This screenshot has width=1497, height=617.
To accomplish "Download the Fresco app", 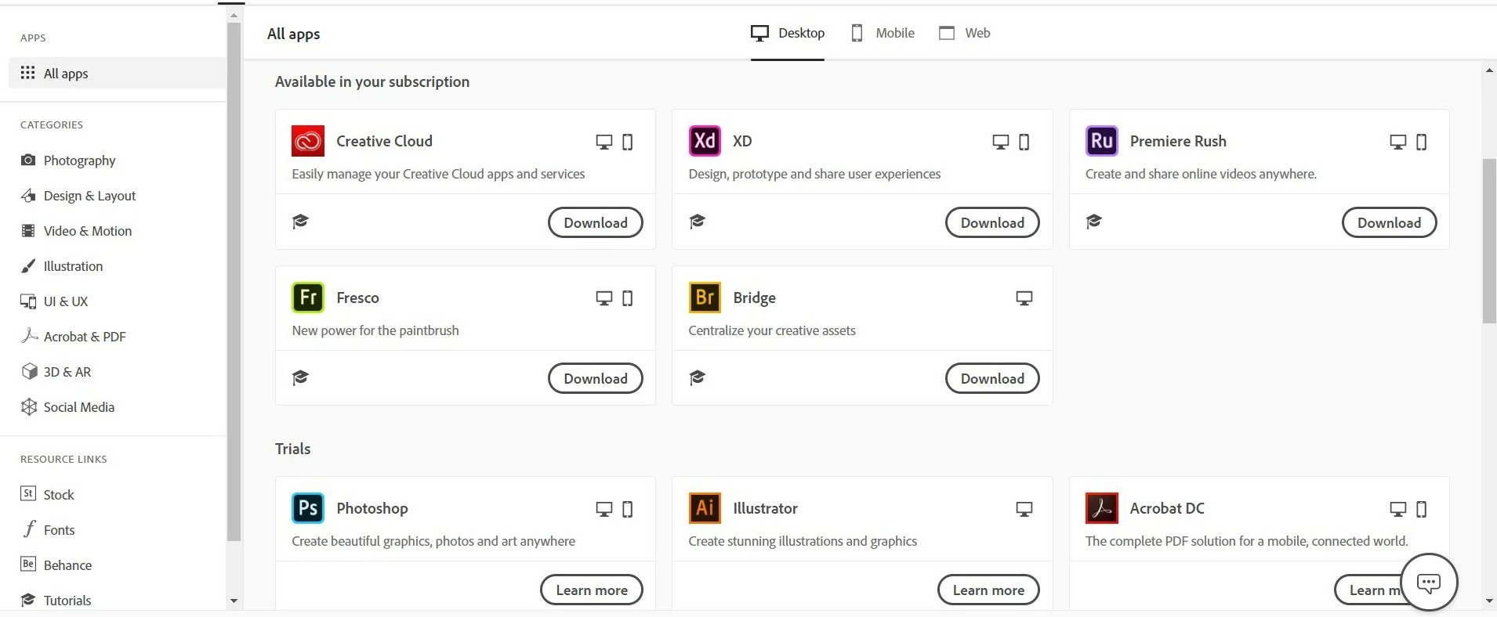I will [x=595, y=378].
